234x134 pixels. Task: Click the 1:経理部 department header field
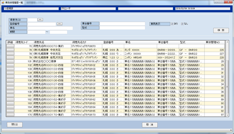[x=31, y=9]
